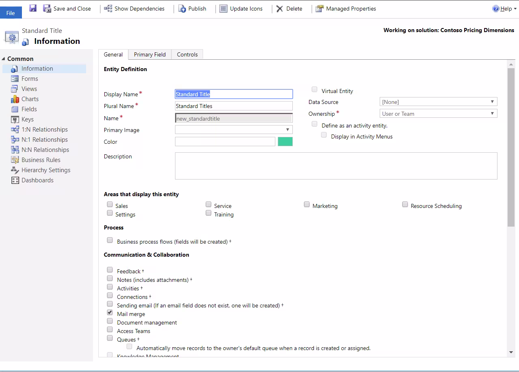Click the Show Dependencies label
Screen dimensions: 519x372
140,9
